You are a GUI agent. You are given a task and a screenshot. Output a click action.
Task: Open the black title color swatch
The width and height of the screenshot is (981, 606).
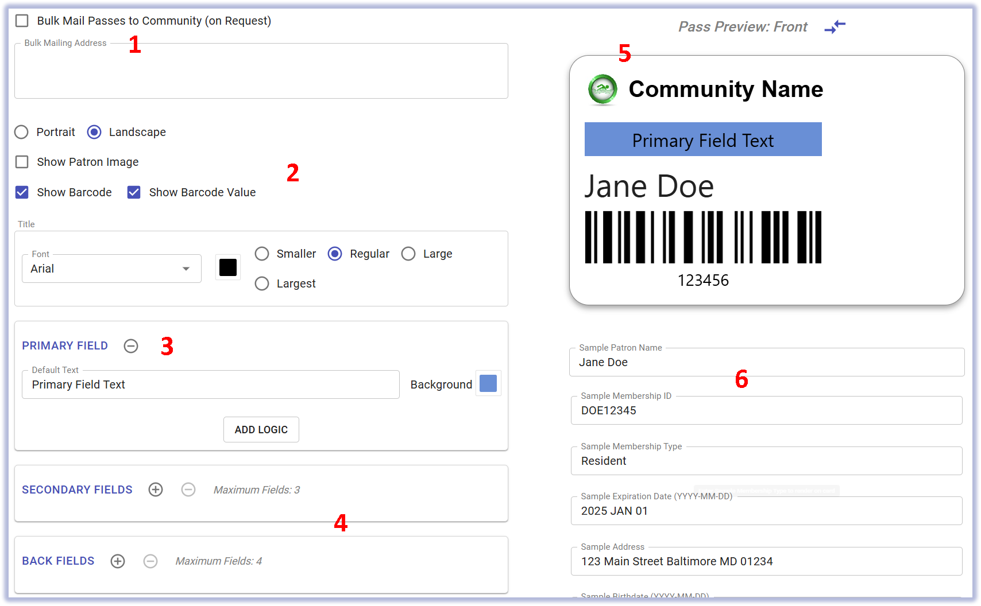coord(228,267)
